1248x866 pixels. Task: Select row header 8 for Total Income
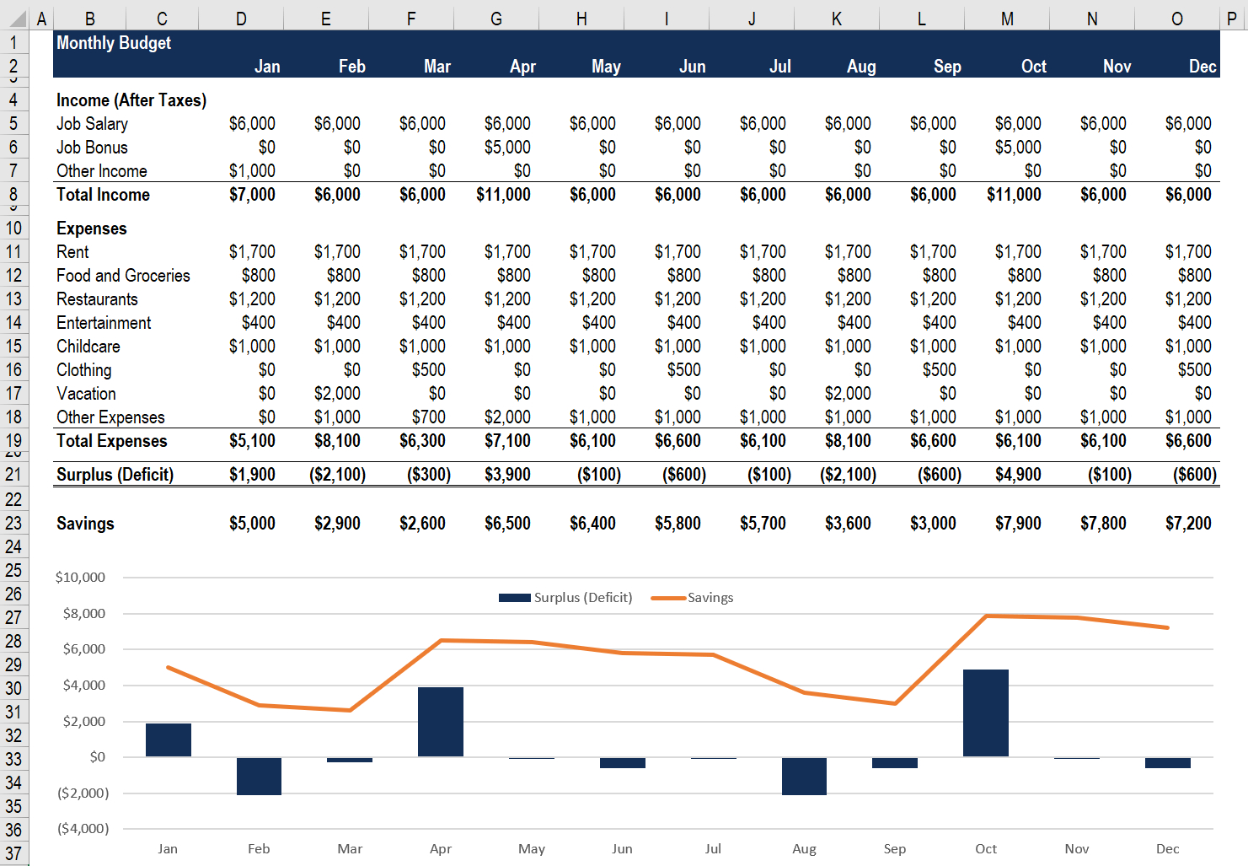(13, 195)
